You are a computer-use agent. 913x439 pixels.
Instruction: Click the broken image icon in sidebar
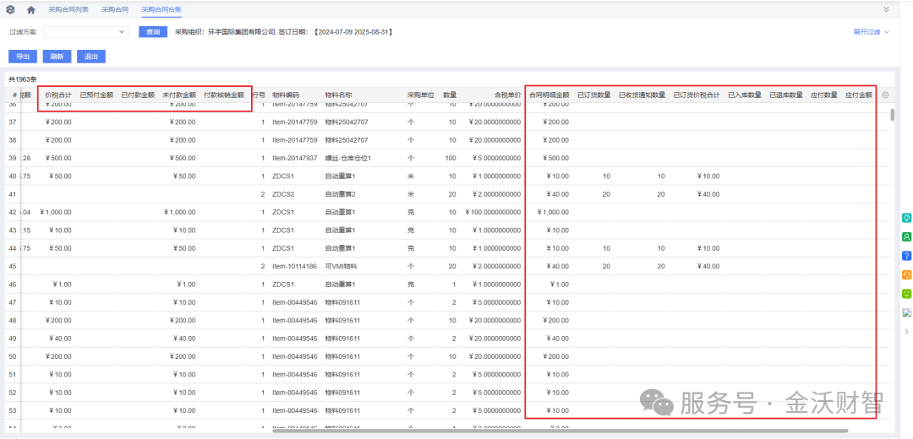point(906,312)
